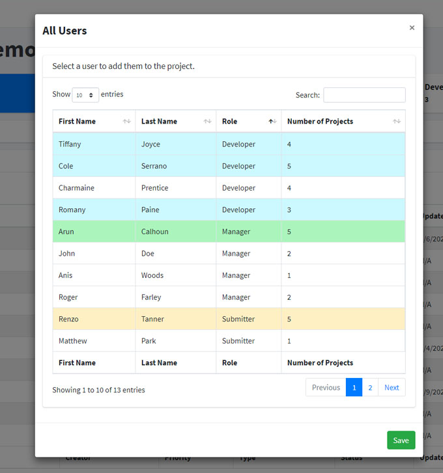The height and width of the screenshot is (473, 443).
Task: Sort by First Name column arrows
Action: [126, 122]
